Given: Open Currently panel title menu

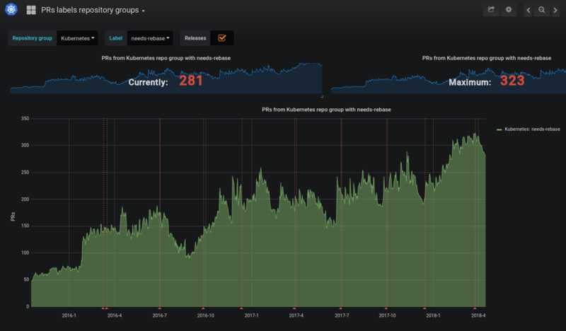Looking at the screenshot, I should pos(166,58).
